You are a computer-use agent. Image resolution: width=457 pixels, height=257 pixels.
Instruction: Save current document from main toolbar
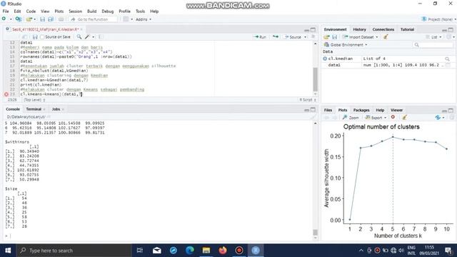click(x=43, y=19)
